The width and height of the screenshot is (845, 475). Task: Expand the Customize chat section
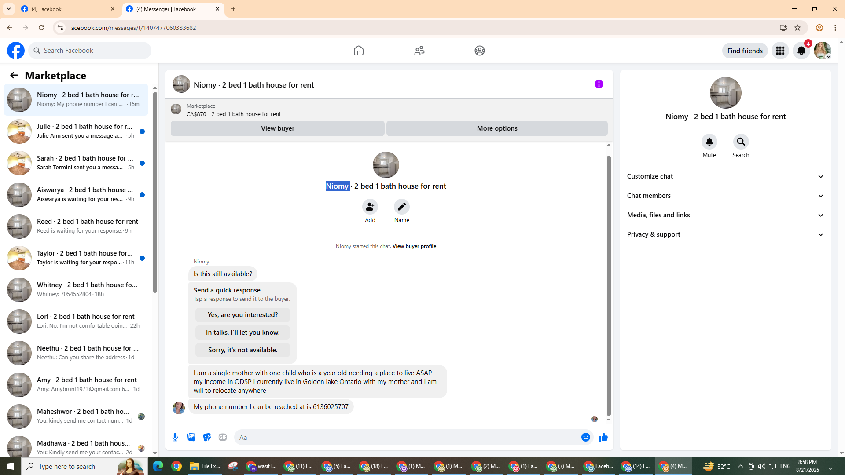coord(725,176)
